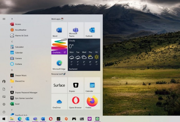Open the Calendar tile in Personal stuff
Image resolution: width=180 pixels, height=122 pixels.
click(x=92, y=85)
